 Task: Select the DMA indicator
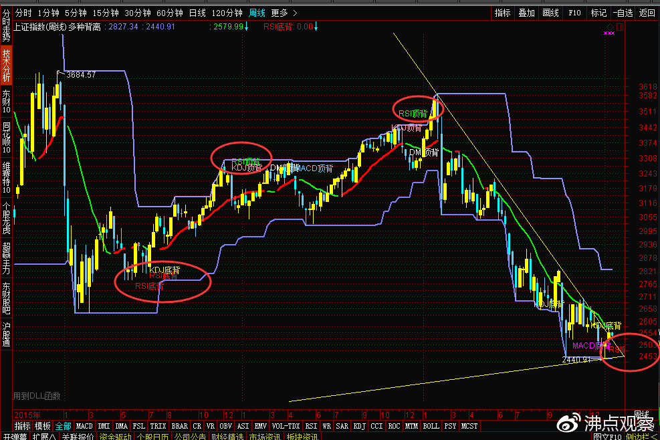(x=121, y=426)
